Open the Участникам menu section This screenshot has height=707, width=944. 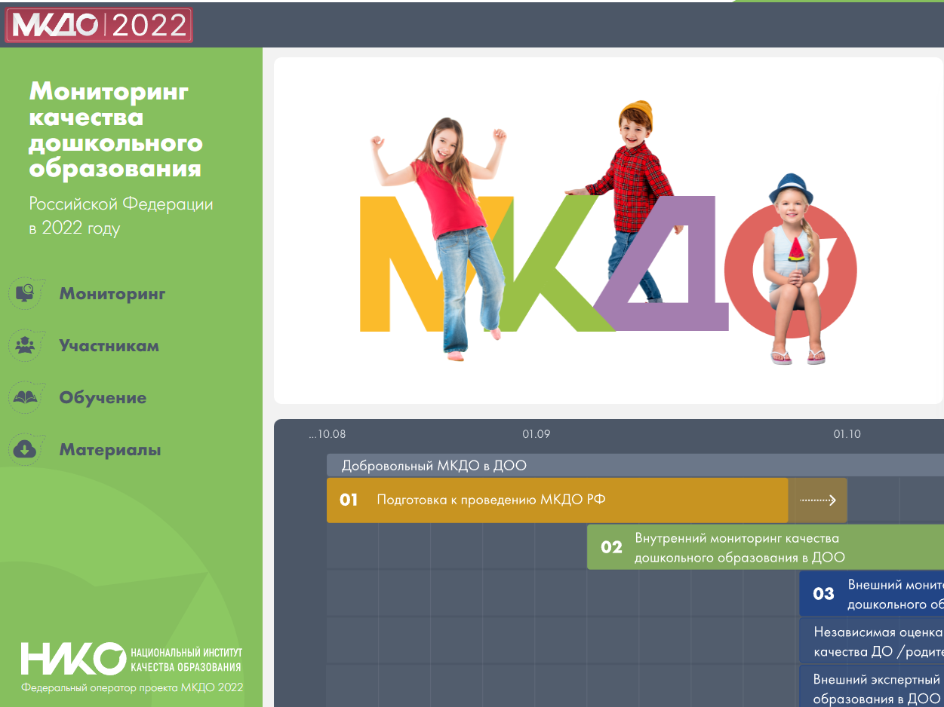[109, 346]
